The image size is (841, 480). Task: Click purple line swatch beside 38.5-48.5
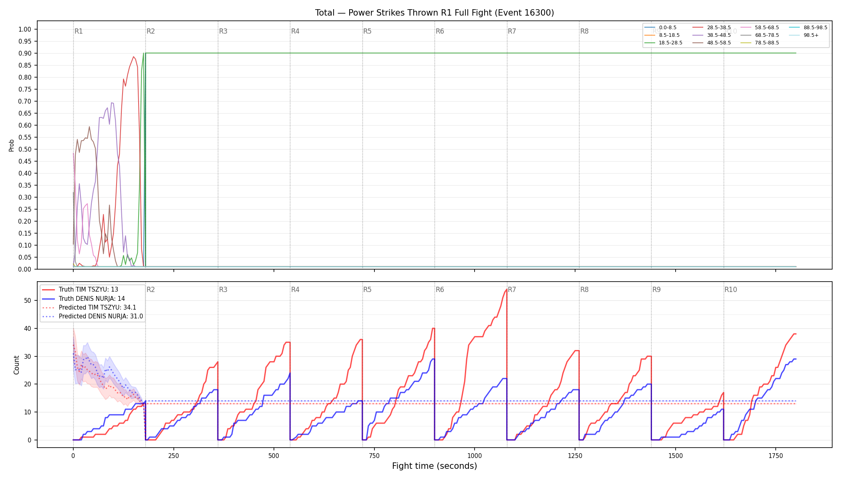pos(698,35)
